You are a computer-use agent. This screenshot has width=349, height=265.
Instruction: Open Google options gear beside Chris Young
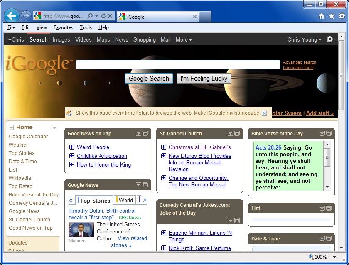click(x=329, y=39)
